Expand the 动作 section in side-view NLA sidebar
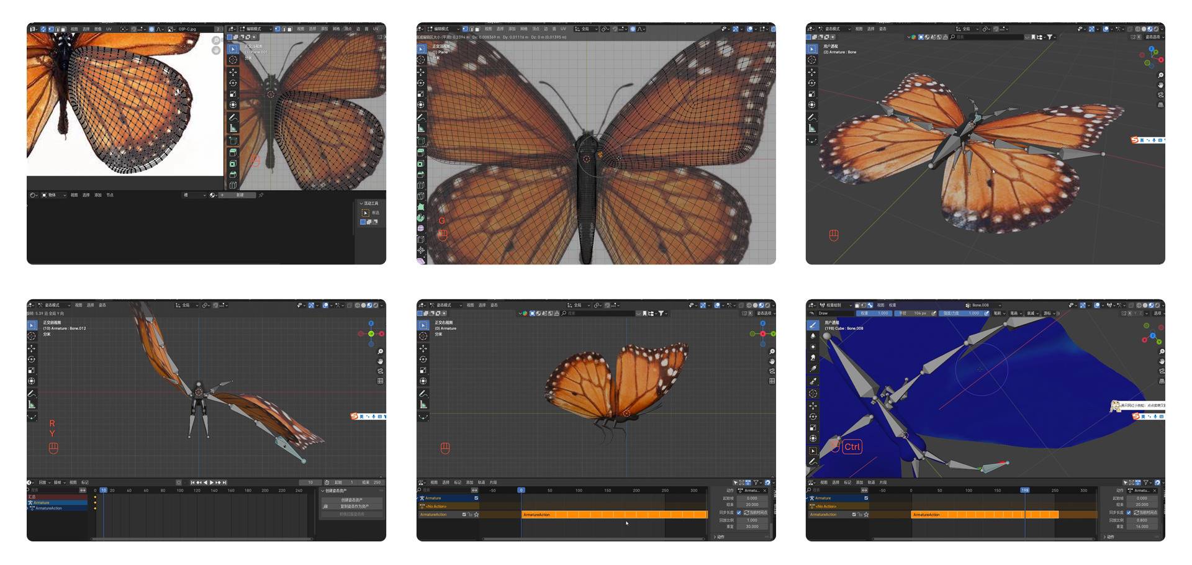 pos(720,537)
